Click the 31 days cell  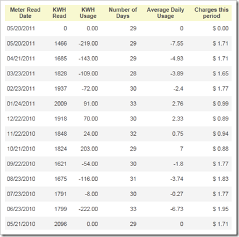133,179
